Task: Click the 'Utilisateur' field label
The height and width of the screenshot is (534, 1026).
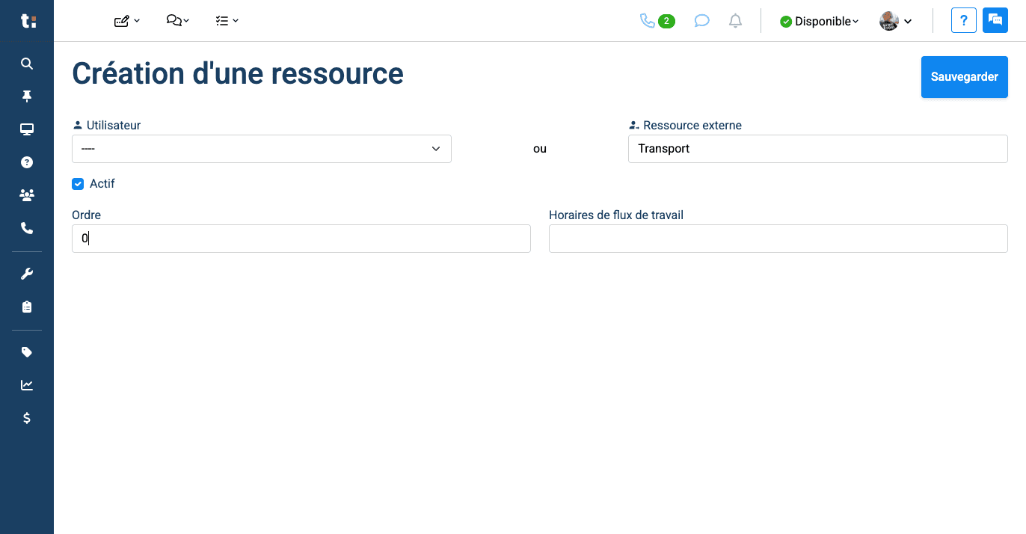Action: click(x=114, y=126)
